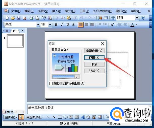The height and width of the screenshot is (128, 154).
Task: Toggle numbered list formatting
Action: point(99,25)
